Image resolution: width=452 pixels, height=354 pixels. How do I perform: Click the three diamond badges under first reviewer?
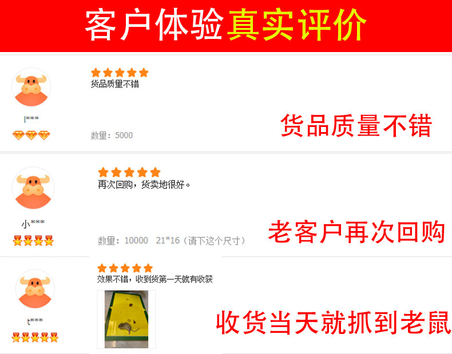coord(31,135)
